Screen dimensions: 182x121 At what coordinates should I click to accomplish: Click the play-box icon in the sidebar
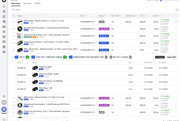point(4,17)
